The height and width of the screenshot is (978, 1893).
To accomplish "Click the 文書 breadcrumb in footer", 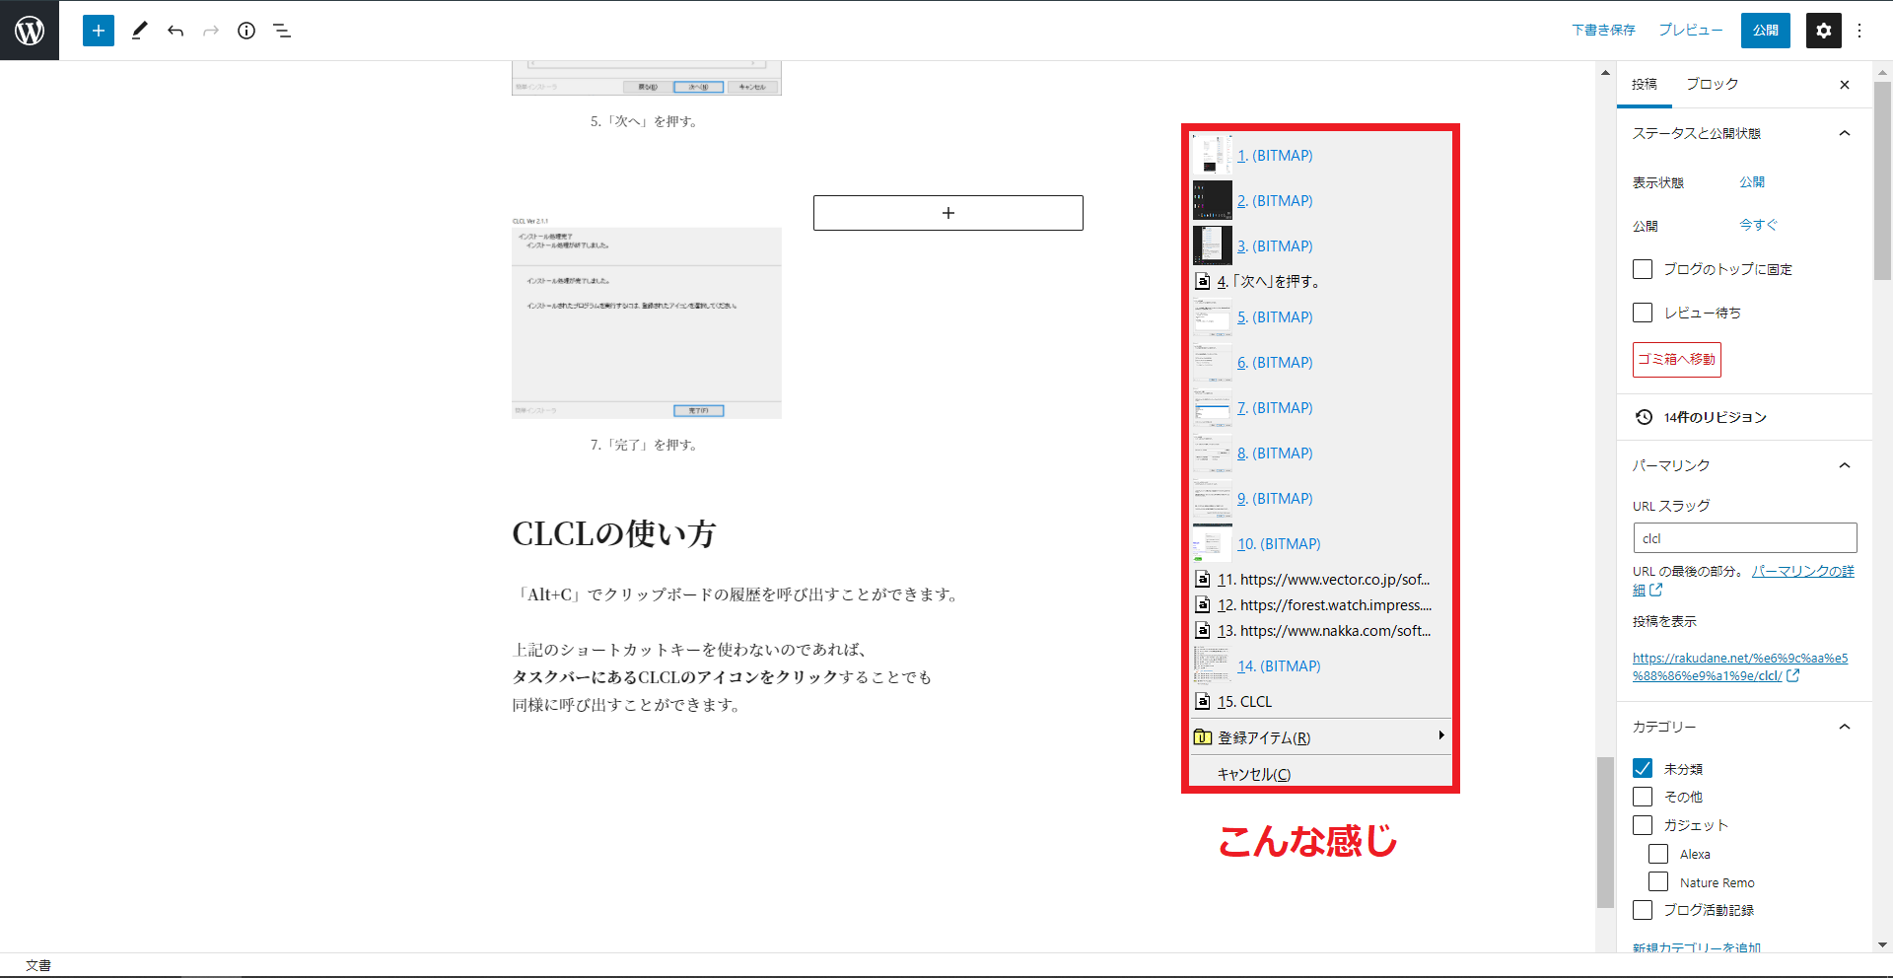I will tap(38, 965).
